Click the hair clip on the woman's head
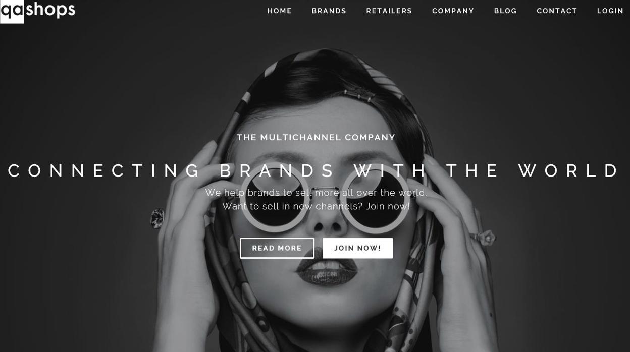 pyautogui.click(x=360, y=94)
